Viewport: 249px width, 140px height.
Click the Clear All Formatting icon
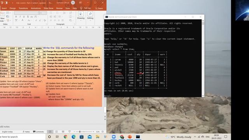tap(45, 20)
